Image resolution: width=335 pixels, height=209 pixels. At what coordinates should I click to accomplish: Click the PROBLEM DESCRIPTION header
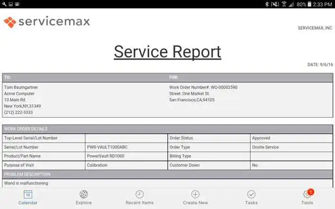pyautogui.click(x=27, y=174)
